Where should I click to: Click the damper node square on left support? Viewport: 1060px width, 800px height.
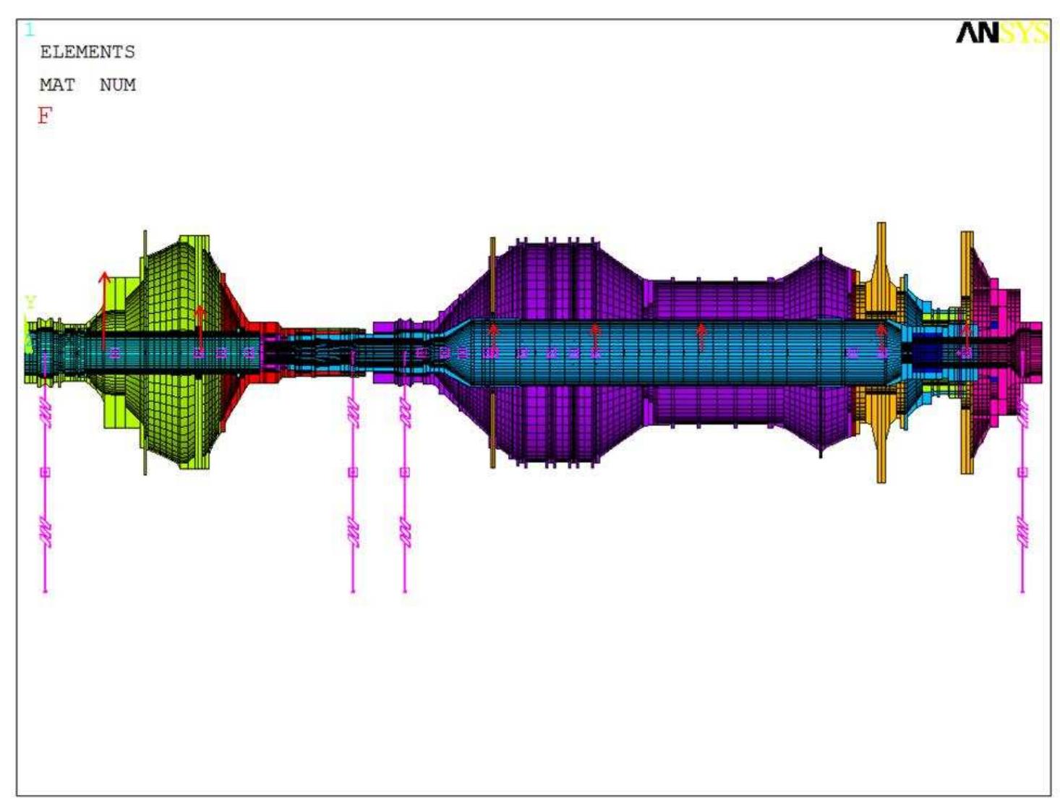click(x=45, y=474)
